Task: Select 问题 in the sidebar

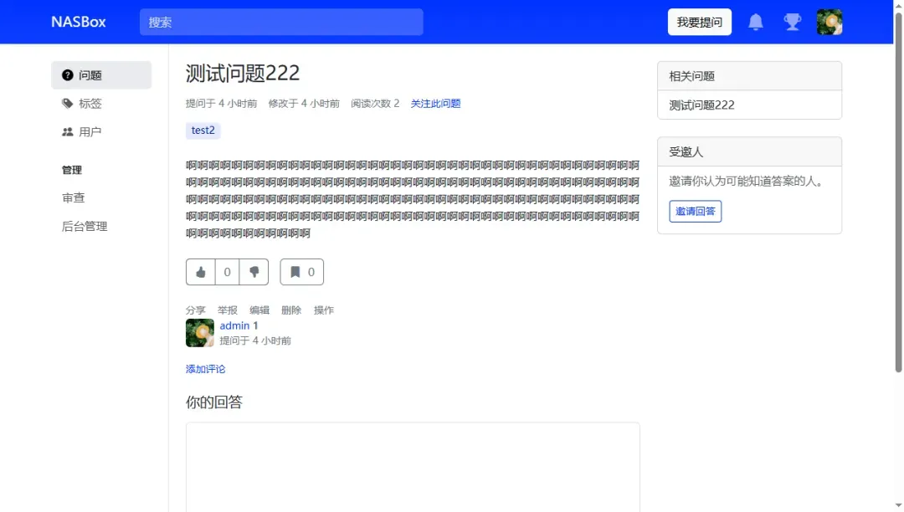Action: pos(100,75)
